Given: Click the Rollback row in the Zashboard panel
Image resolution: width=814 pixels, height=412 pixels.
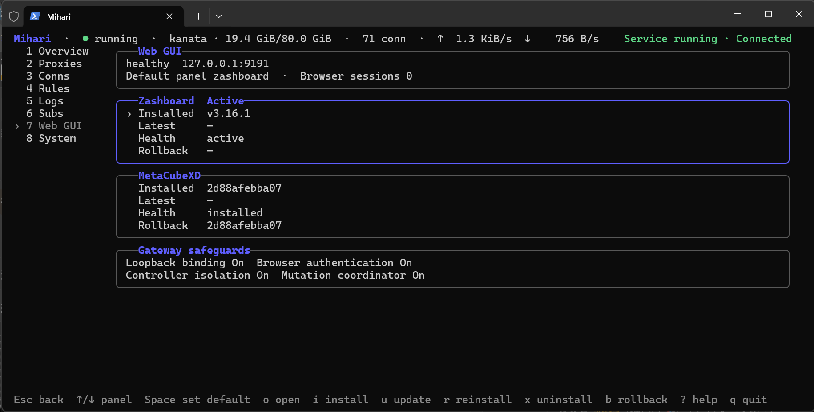Looking at the screenshot, I should coord(176,151).
